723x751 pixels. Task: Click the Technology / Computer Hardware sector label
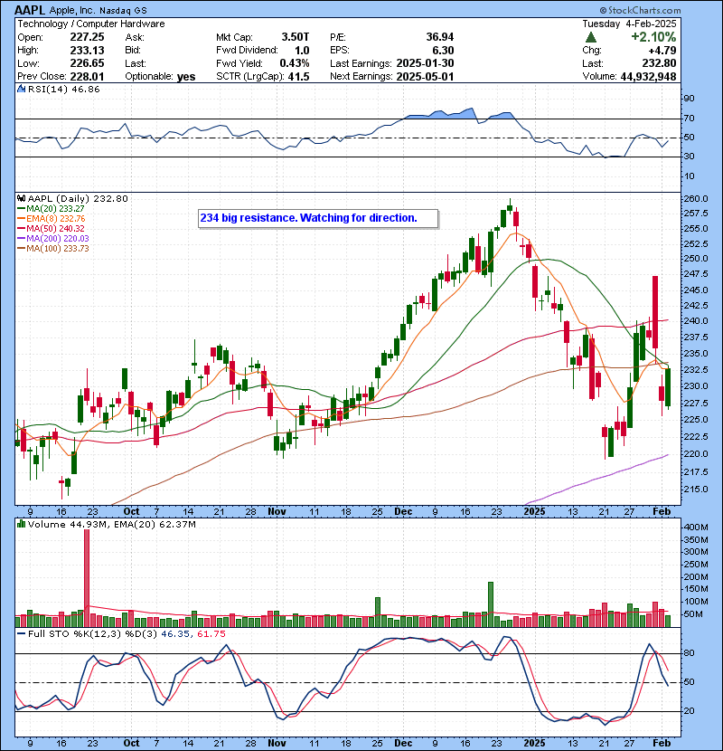[x=91, y=24]
